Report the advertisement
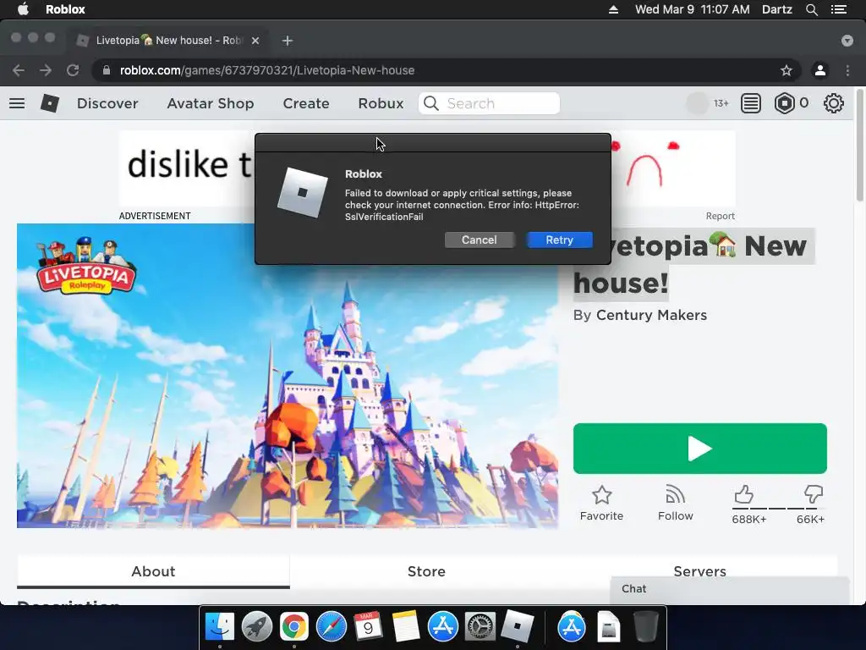The height and width of the screenshot is (650, 866). click(720, 216)
